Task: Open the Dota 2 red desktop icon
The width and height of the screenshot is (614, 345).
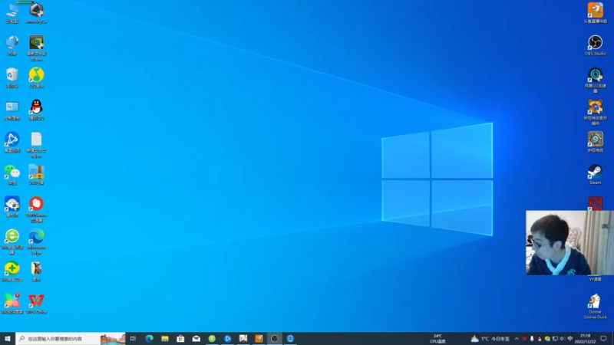Action: pos(596,203)
